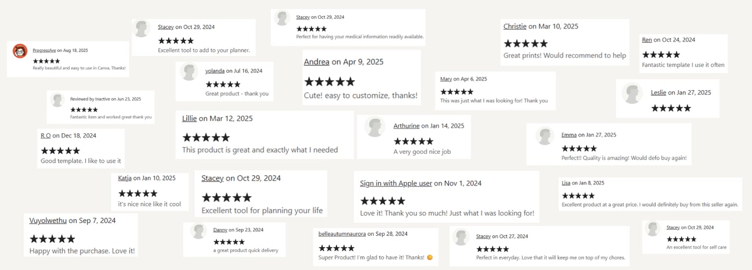Click Danny's gray profile avatar
The image size is (752, 270).
tap(199, 230)
